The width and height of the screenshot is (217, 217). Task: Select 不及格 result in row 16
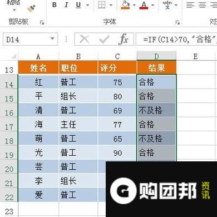(156, 110)
